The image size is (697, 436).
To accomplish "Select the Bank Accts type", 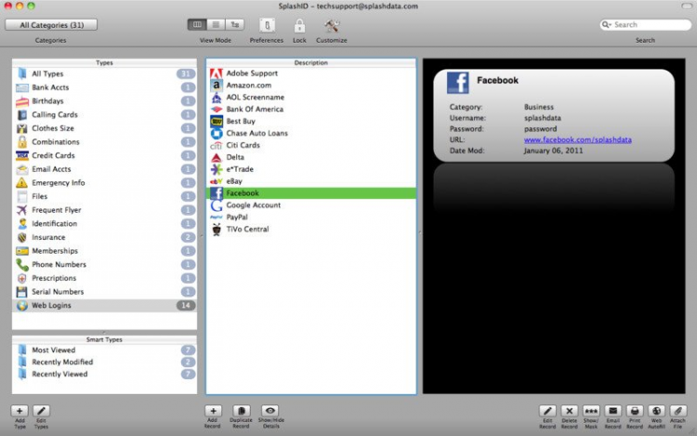I will (x=104, y=87).
